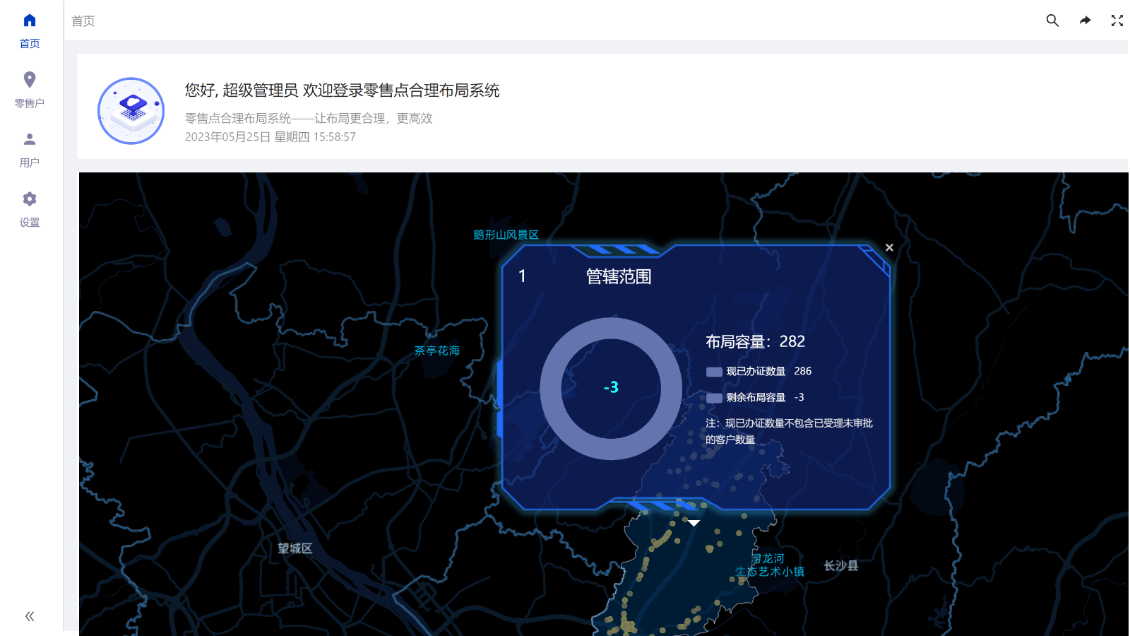
Task: Close the 管辖范围 popup
Action: point(889,248)
